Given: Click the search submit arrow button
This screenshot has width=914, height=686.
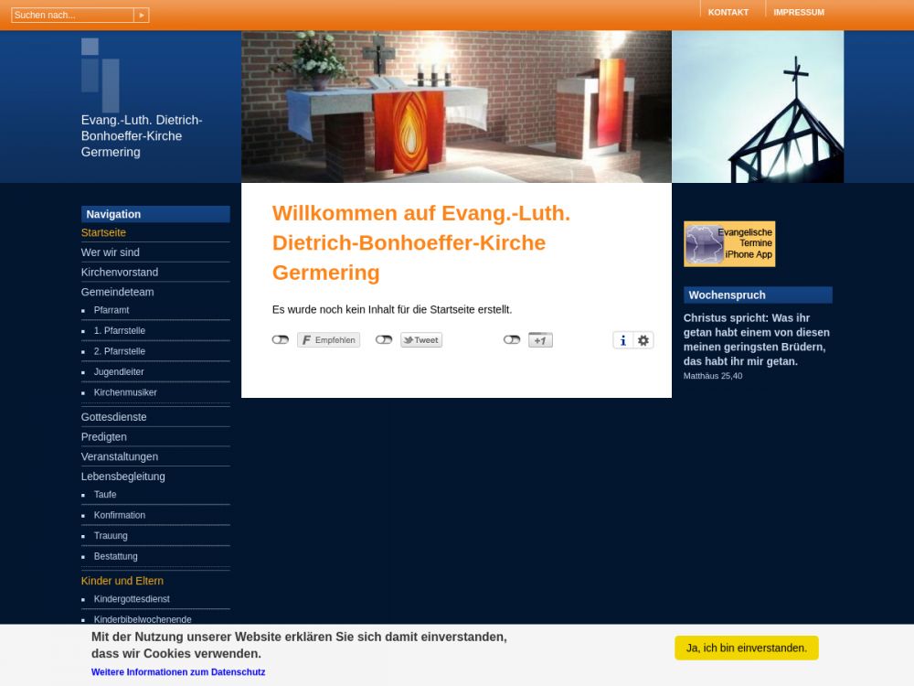Looking at the screenshot, I should pos(141,16).
